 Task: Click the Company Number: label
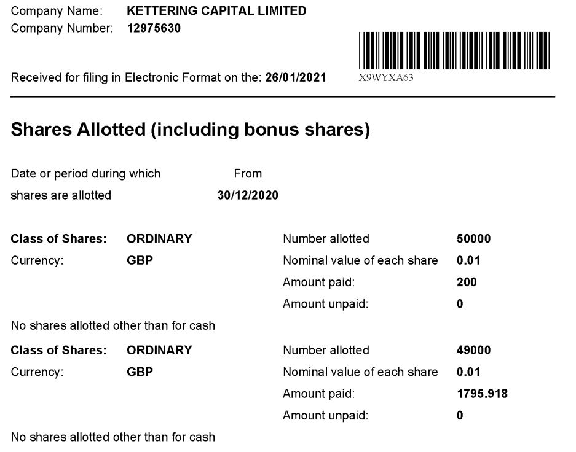coord(62,28)
